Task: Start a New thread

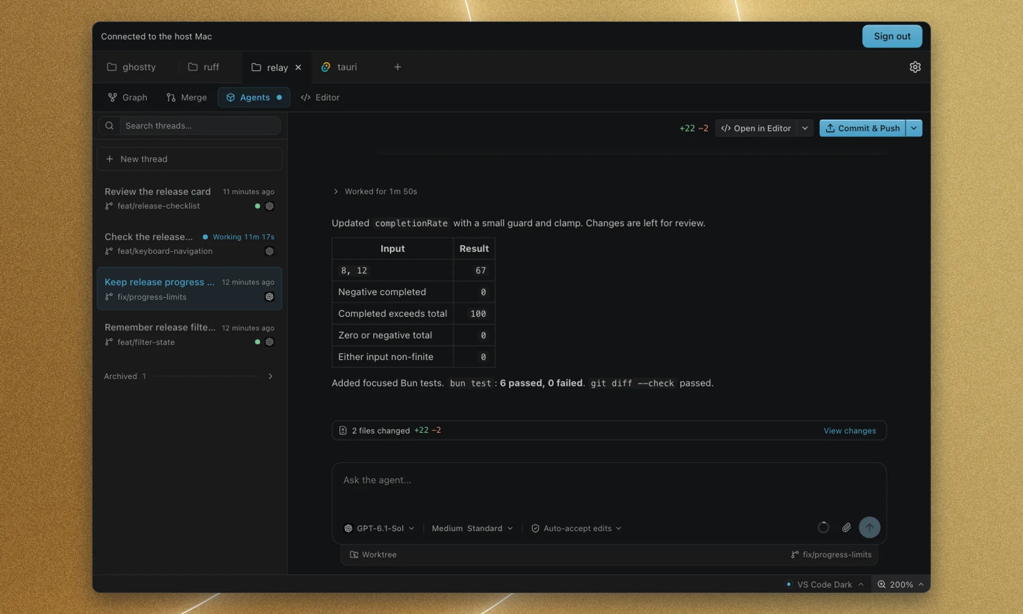Action: pyautogui.click(x=189, y=159)
